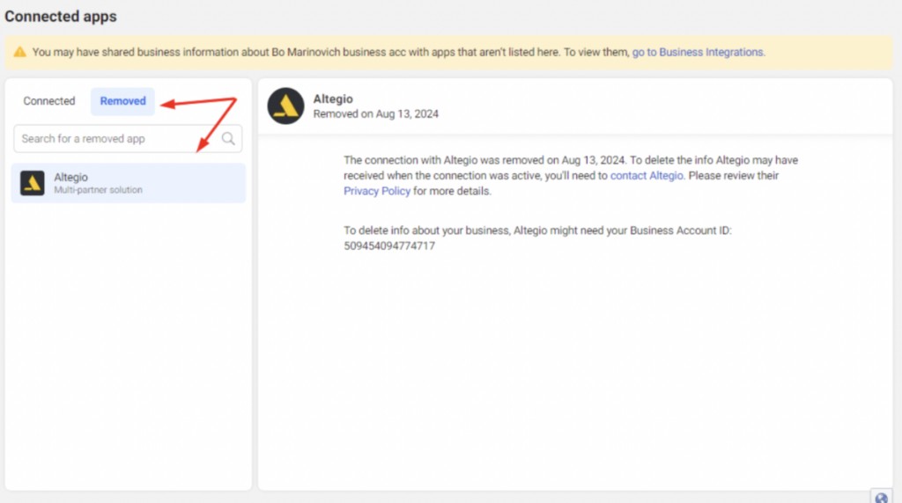The width and height of the screenshot is (902, 503).
Task: Follow the 'contact Altegio' link
Action: 647,176
